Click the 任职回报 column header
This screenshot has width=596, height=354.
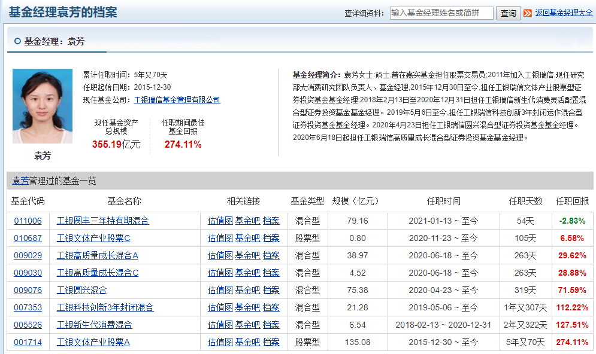click(x=572, y=201)
